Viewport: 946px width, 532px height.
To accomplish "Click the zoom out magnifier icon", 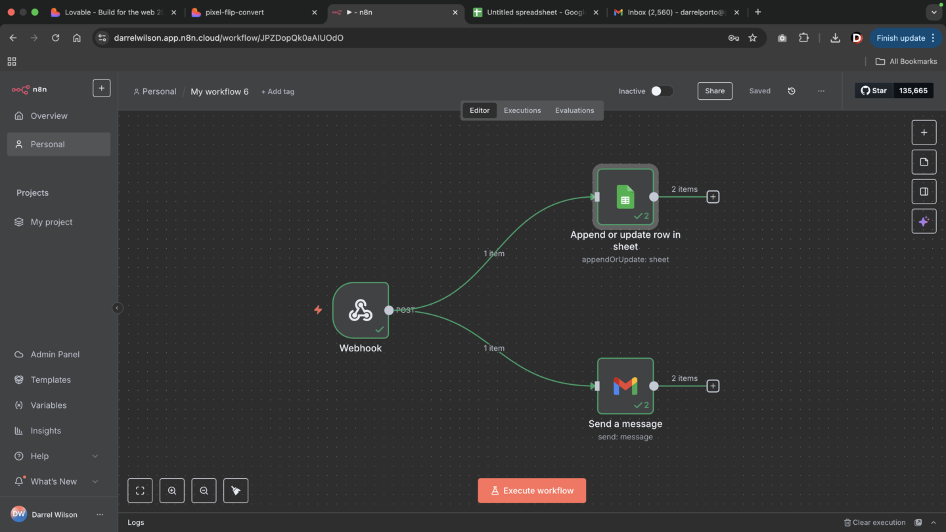I will coord(204,491).
